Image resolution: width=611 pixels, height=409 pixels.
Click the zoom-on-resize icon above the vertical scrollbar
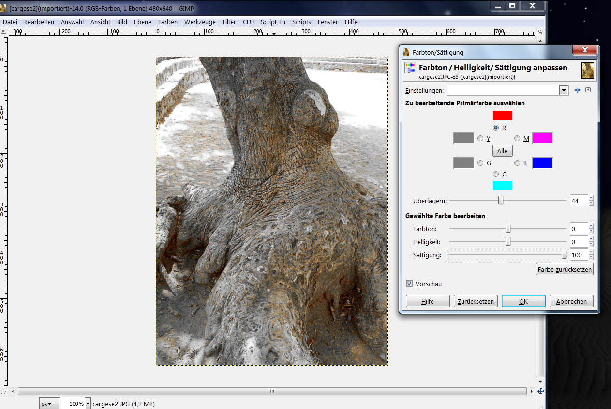[540, 31]
